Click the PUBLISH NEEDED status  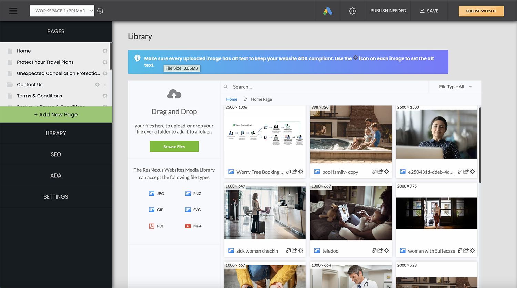click(388, 11)
